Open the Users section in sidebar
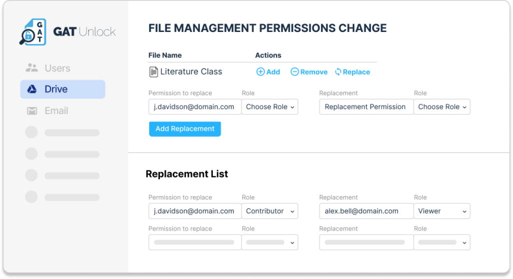The width and height of the screenshot is (513, 279). tap(57, 68)
